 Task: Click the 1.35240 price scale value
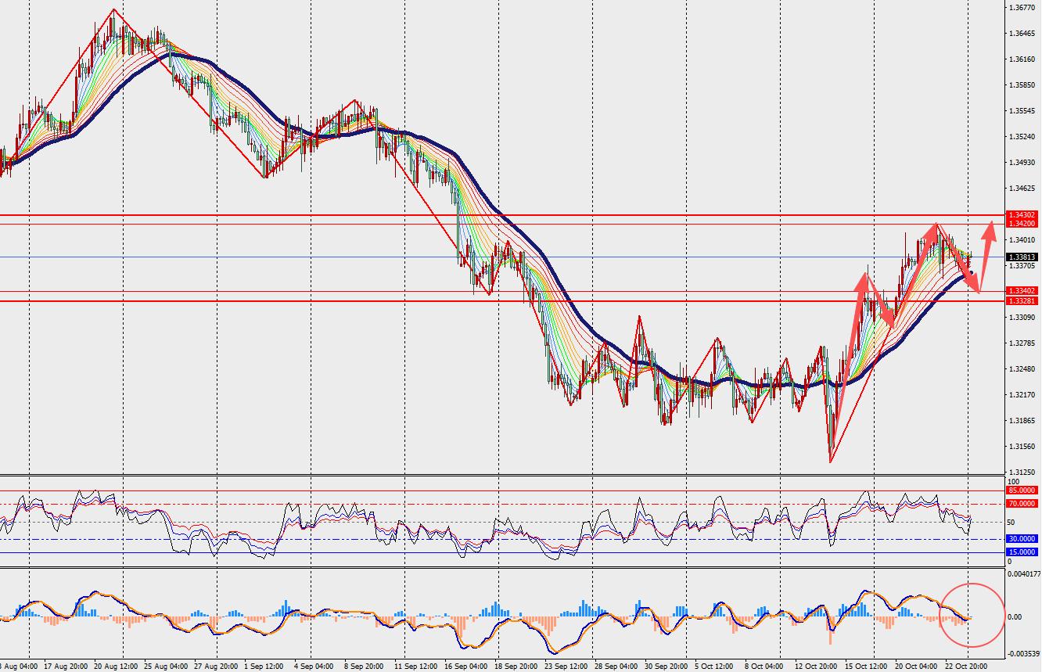[x=1022, y=137]
